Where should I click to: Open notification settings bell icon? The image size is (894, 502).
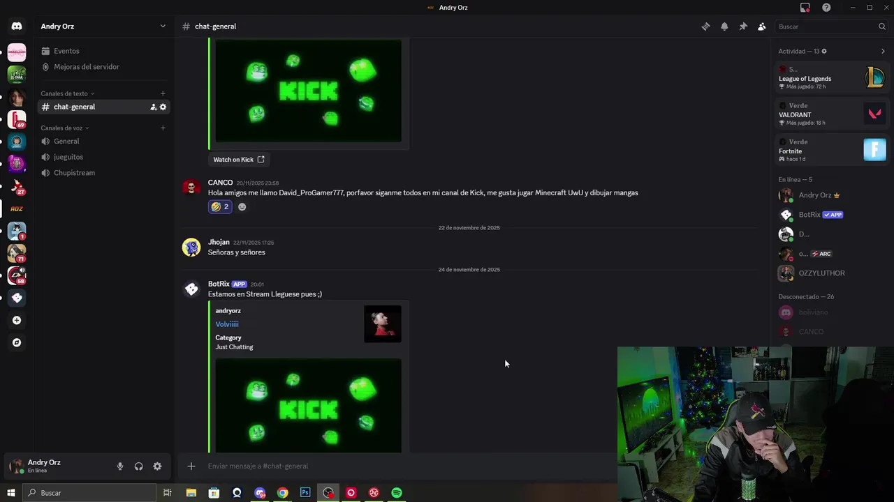724,26
